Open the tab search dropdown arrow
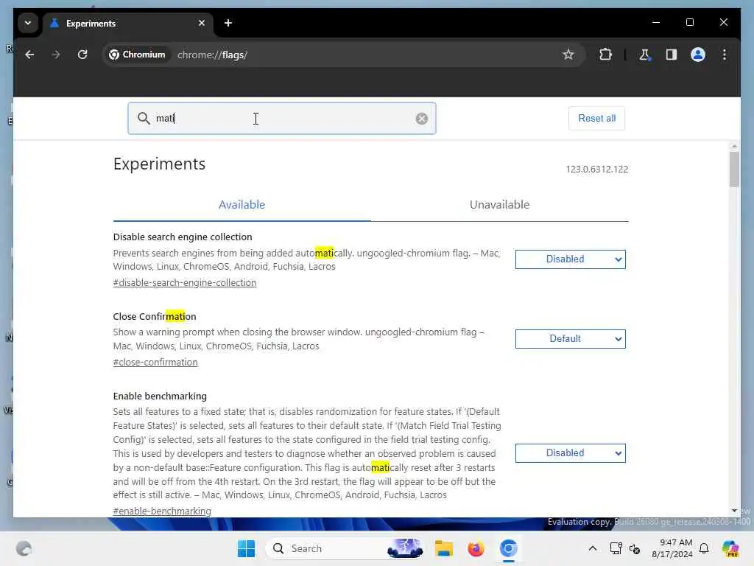 pos(28,23)
